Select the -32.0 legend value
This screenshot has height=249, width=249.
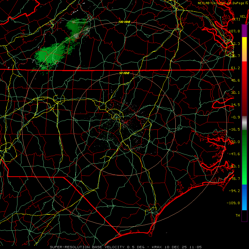(x=234, y=142)
